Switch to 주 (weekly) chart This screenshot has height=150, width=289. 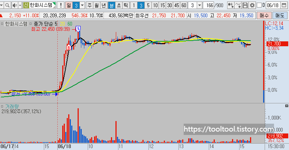click(90, 6)
